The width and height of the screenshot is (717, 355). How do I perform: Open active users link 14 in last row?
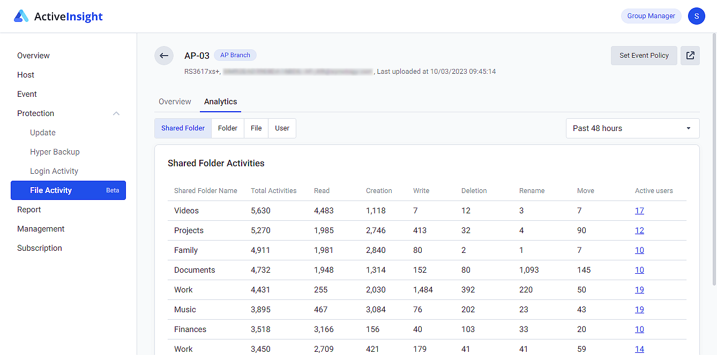[639, 349]
